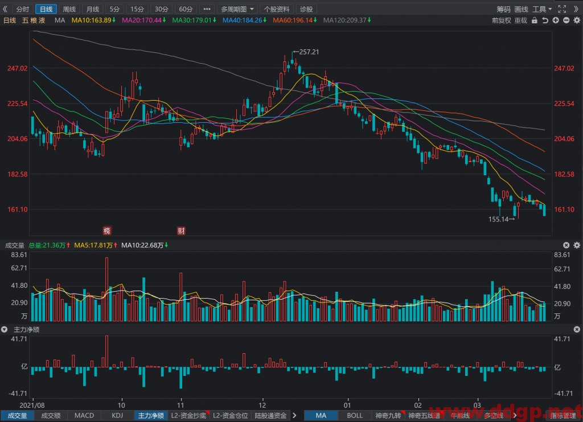
Task: Click the 155.14 low price label
Action: 498,219
